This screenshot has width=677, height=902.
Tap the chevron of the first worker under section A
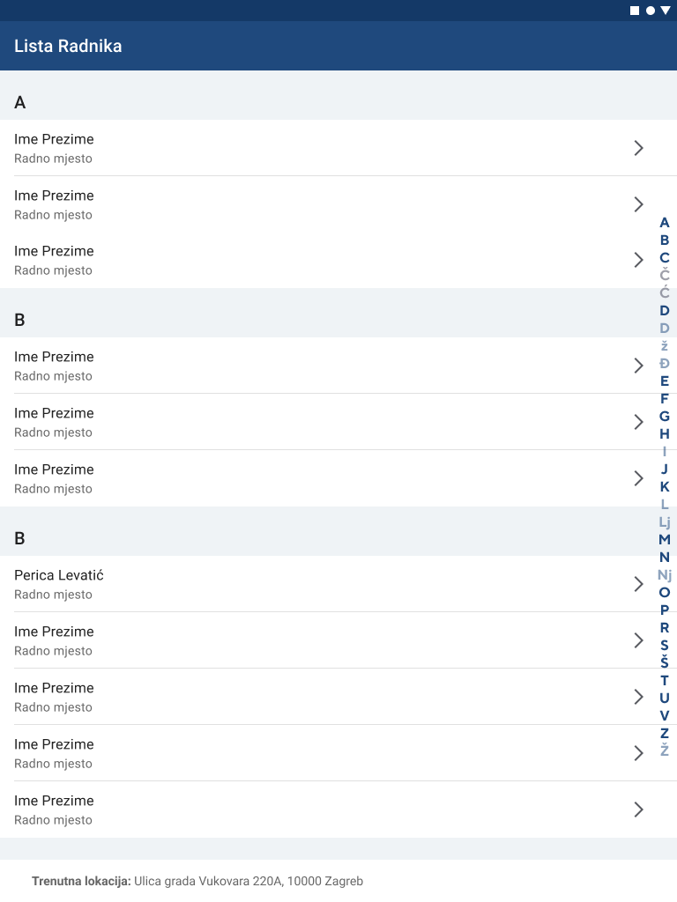pos(639,148)
